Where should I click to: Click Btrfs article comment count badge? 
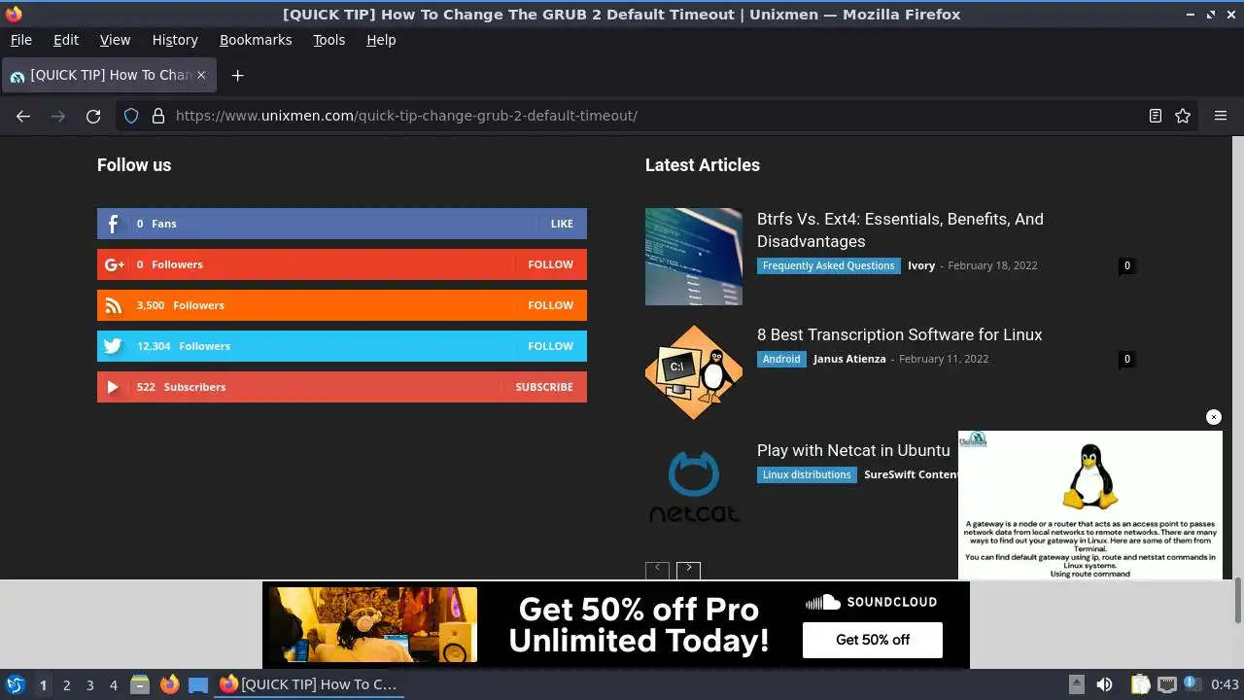coord(1127,265)
